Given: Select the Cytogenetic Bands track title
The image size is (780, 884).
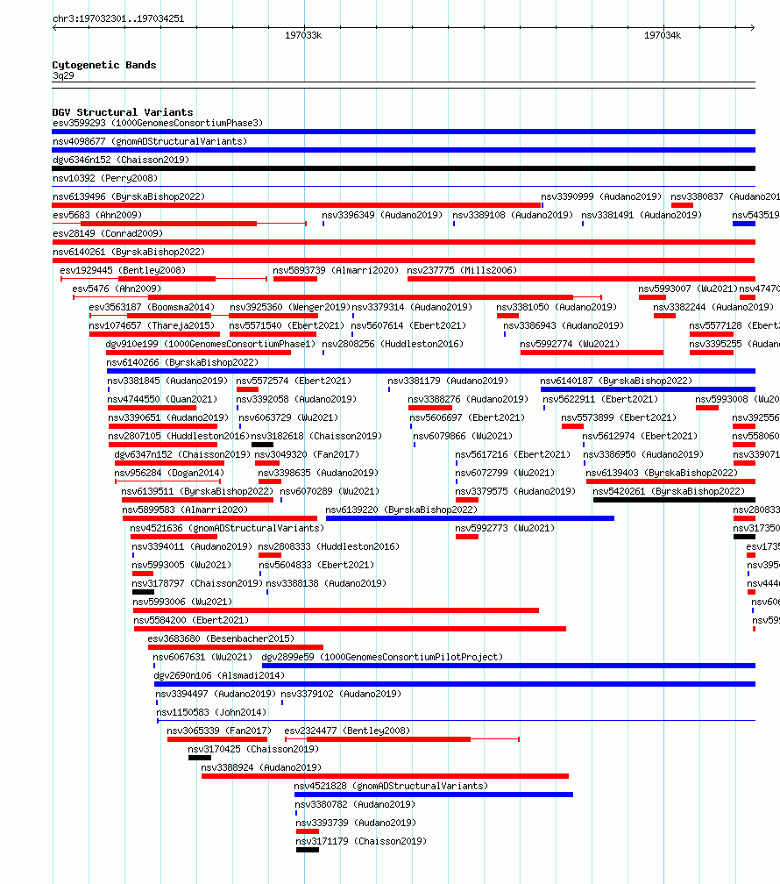Looking at the screenshot, I should tap(104, 65).
